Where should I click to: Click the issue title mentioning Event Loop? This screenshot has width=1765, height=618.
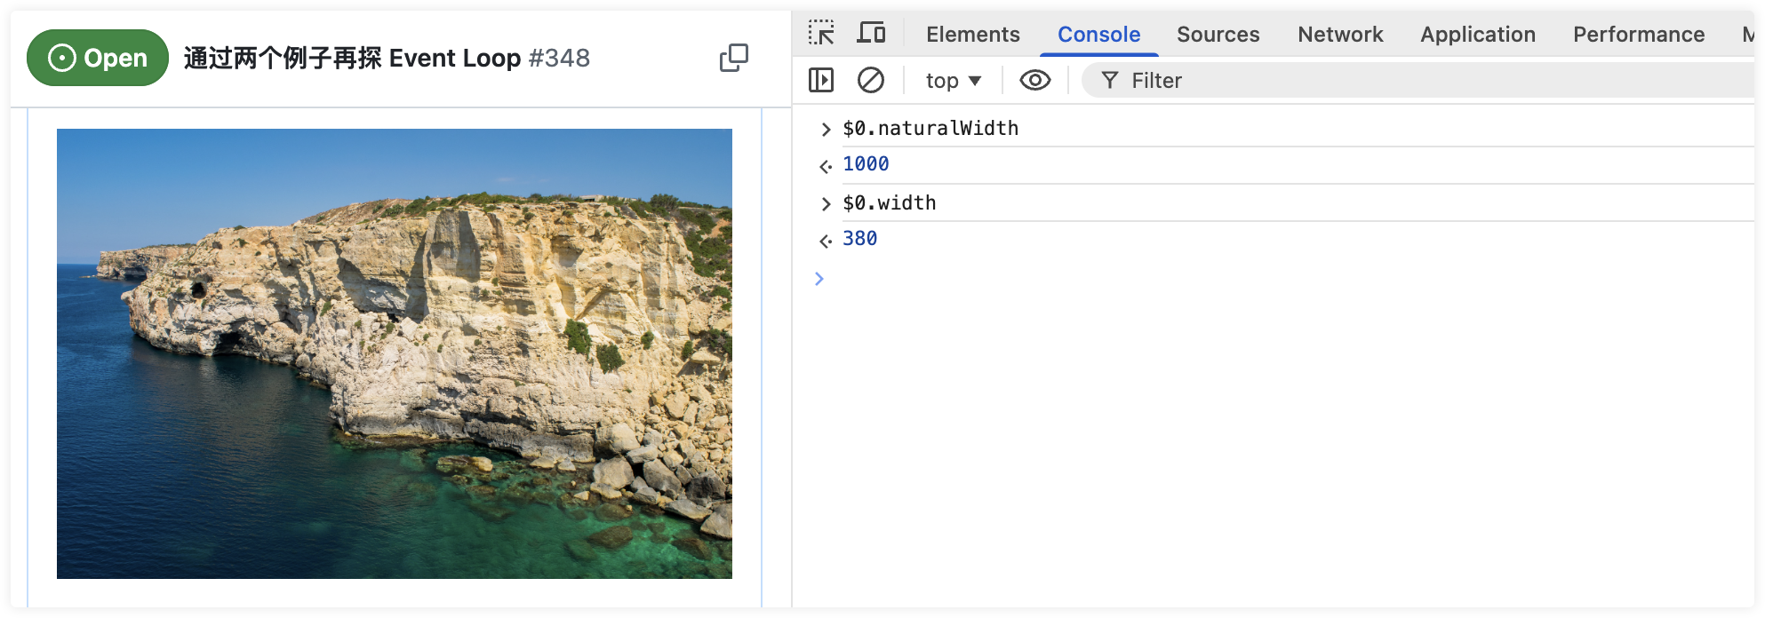click(x=387, y=59)
